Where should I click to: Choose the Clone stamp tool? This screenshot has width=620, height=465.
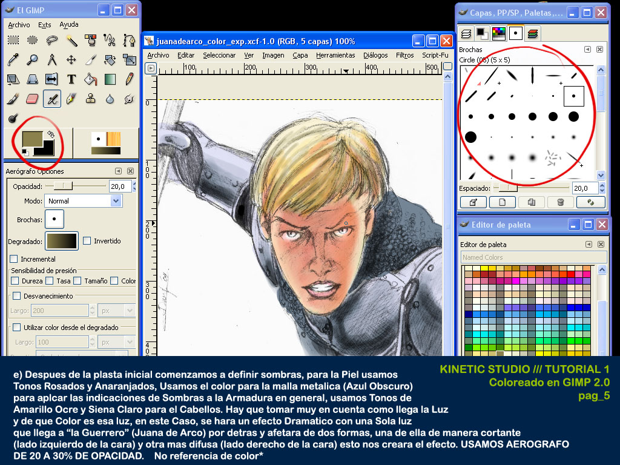pos(91,99)
